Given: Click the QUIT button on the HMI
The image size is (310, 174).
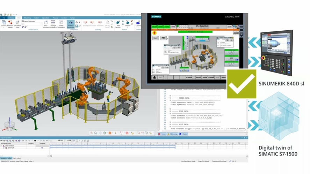Looking at the screenshot, I should click(x=230, y=27).
